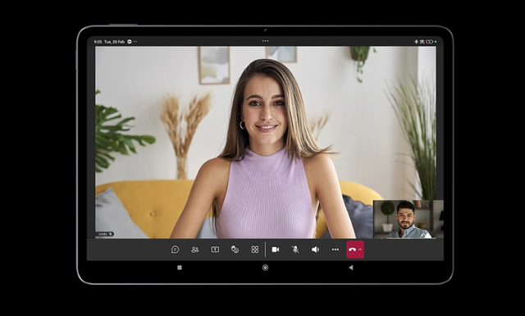Tap the Android back triangle button
Image resolution: width=525 pixels, height=316 pixels.
pos(350,268)
